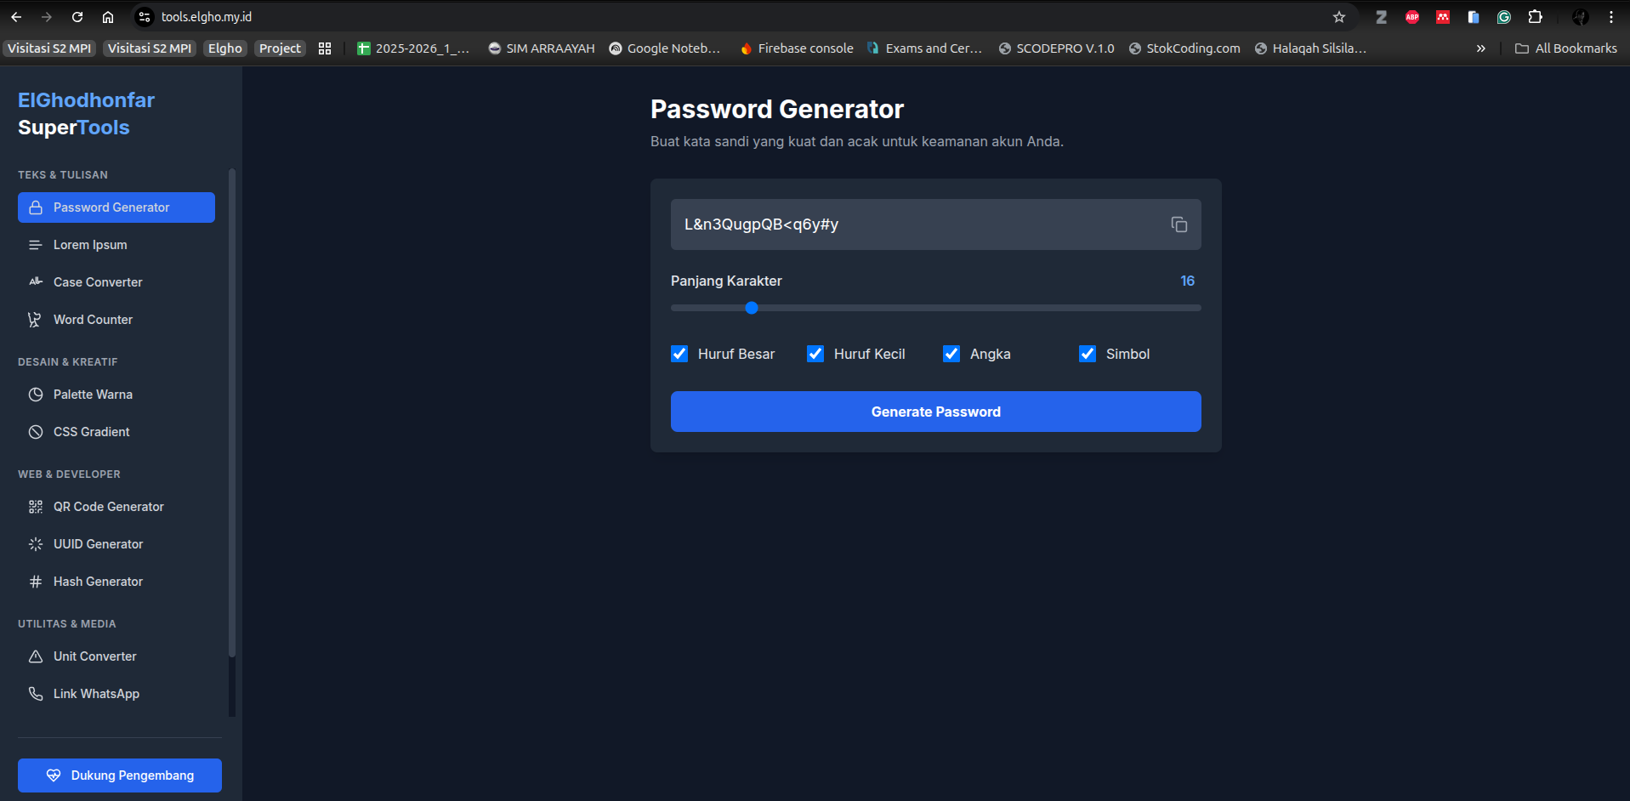Reload the page using the refresh icon
Screen dimensions: 1630x801
click(x=77, y=17)
